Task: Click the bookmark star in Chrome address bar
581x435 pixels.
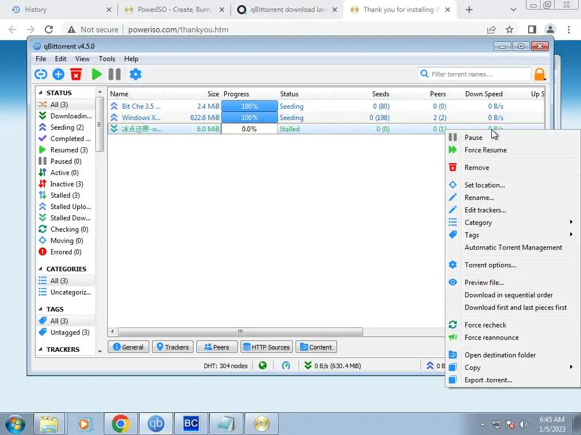Action: click(x=510, y=29)
